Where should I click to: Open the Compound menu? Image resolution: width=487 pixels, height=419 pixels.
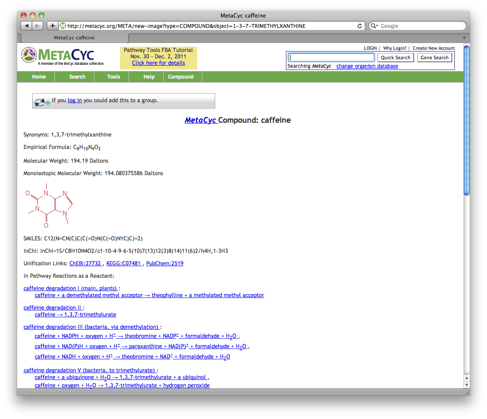point(180,77)
